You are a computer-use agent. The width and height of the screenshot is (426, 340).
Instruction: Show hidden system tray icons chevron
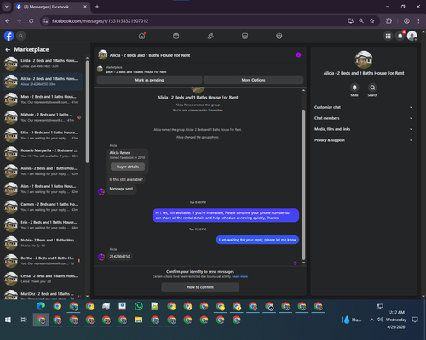point(371,320)
